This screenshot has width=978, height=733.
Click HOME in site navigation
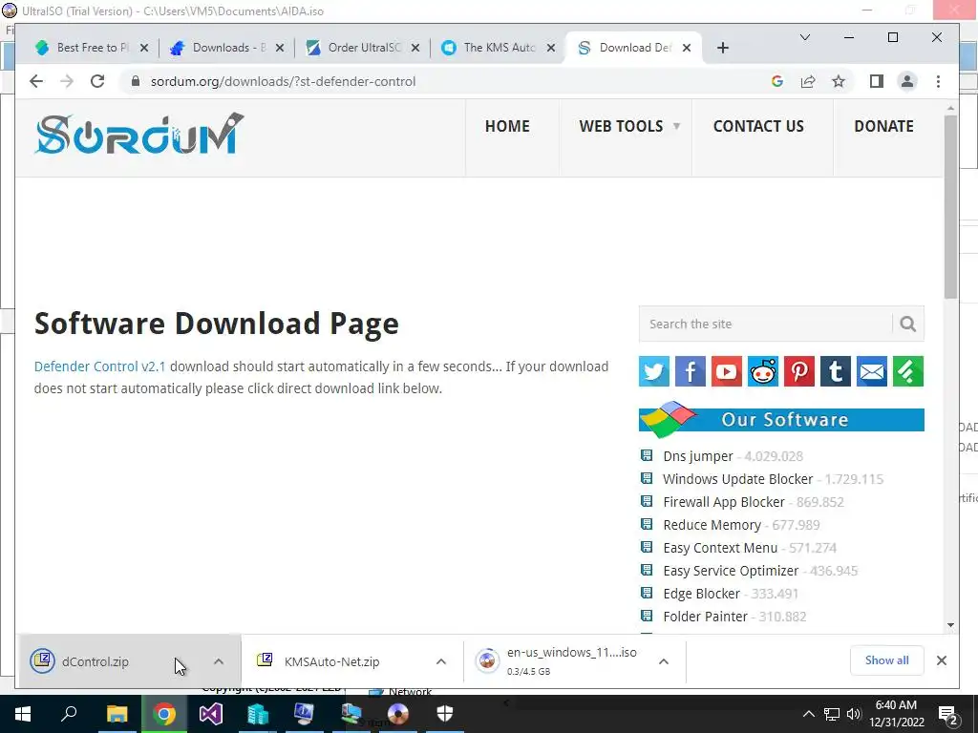coord(507,126)
